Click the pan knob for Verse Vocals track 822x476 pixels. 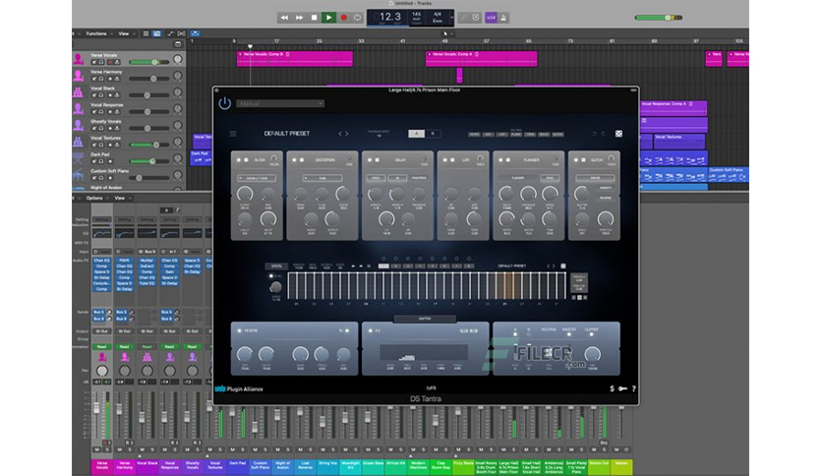(178, 59)
